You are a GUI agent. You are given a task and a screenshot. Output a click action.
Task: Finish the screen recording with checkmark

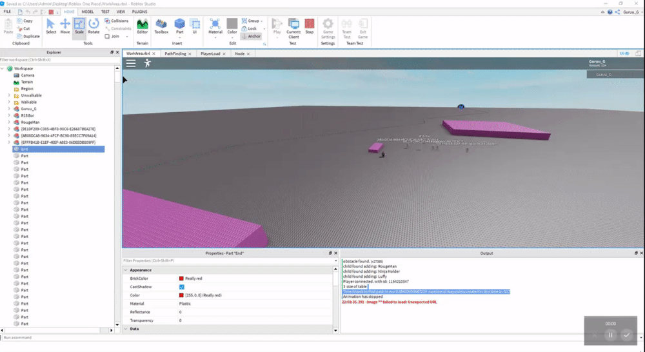click(x=626, y=335)
